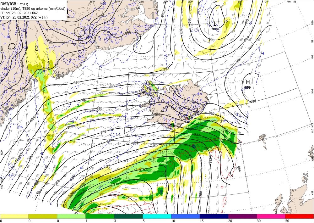Click the 974 isobar label

tap(142, 170)
